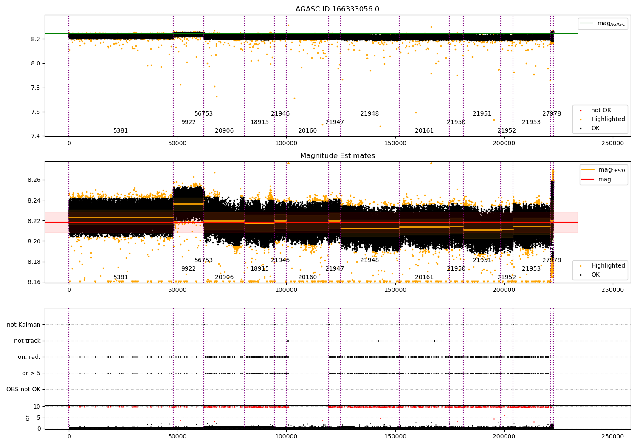Click the 7.4 tick on top y-axis
The width and height of the screenshot is (637, 446).
(x=36, y=136)
